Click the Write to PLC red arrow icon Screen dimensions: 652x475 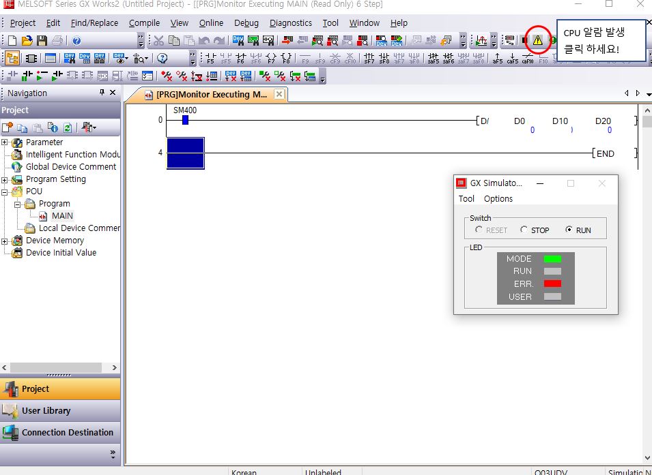[287, 40]
